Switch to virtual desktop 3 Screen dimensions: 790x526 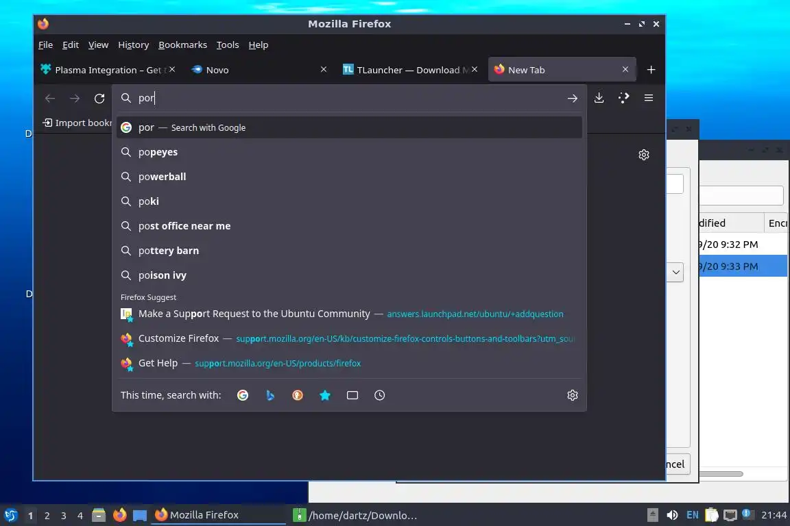pos(64,516)
